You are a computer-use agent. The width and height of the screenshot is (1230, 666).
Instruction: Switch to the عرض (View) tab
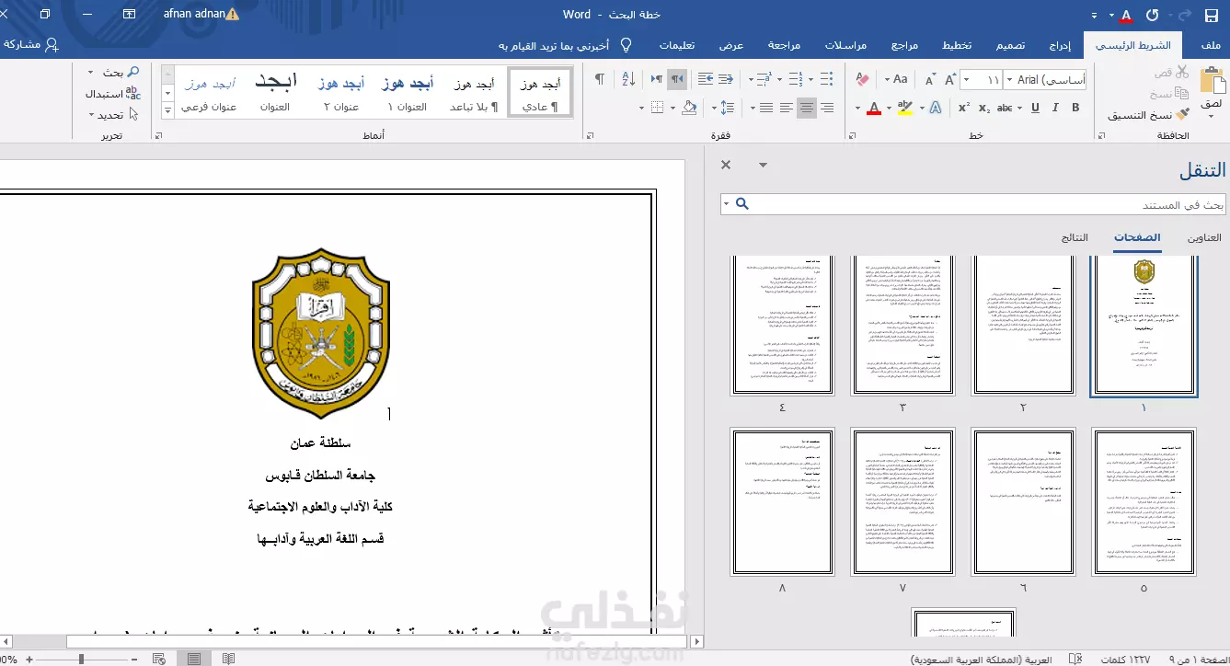(730, 45)
